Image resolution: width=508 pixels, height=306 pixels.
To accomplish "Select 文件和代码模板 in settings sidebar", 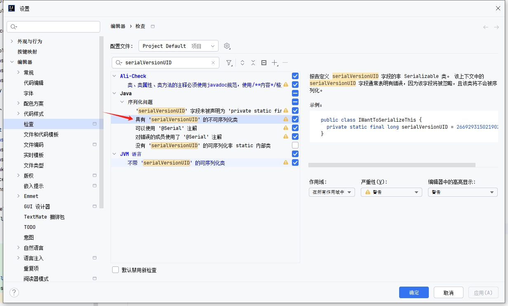I will click(41, 134).
